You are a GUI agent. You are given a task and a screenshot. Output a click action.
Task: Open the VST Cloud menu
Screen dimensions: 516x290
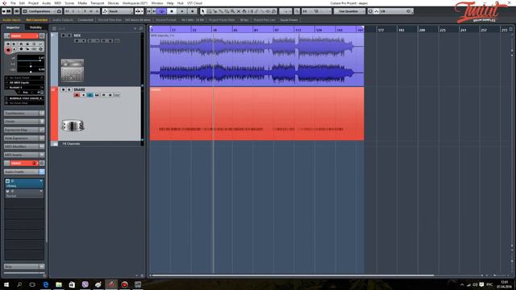coord(194,3)
